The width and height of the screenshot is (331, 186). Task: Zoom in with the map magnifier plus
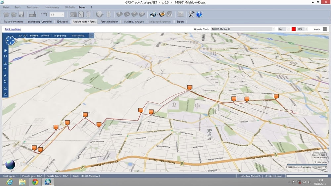pos(5,51)
